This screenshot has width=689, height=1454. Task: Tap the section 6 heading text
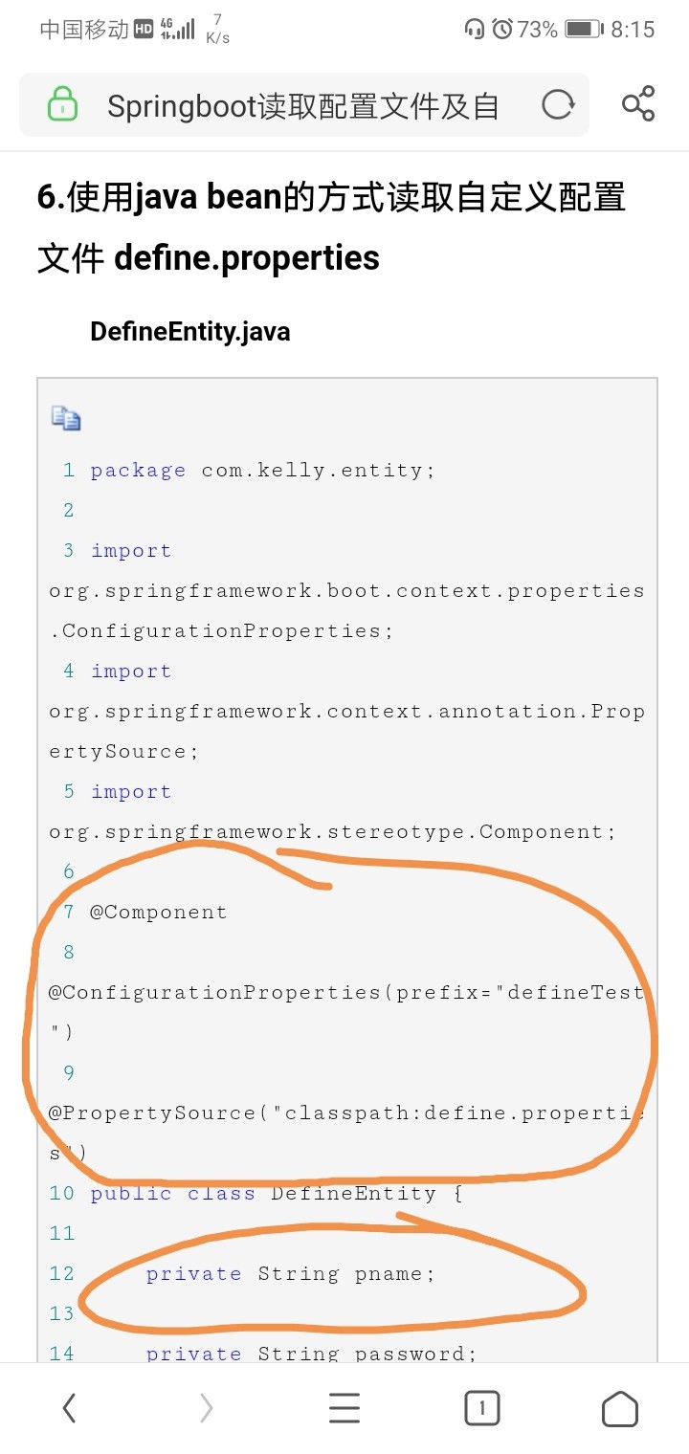[331, 228]
